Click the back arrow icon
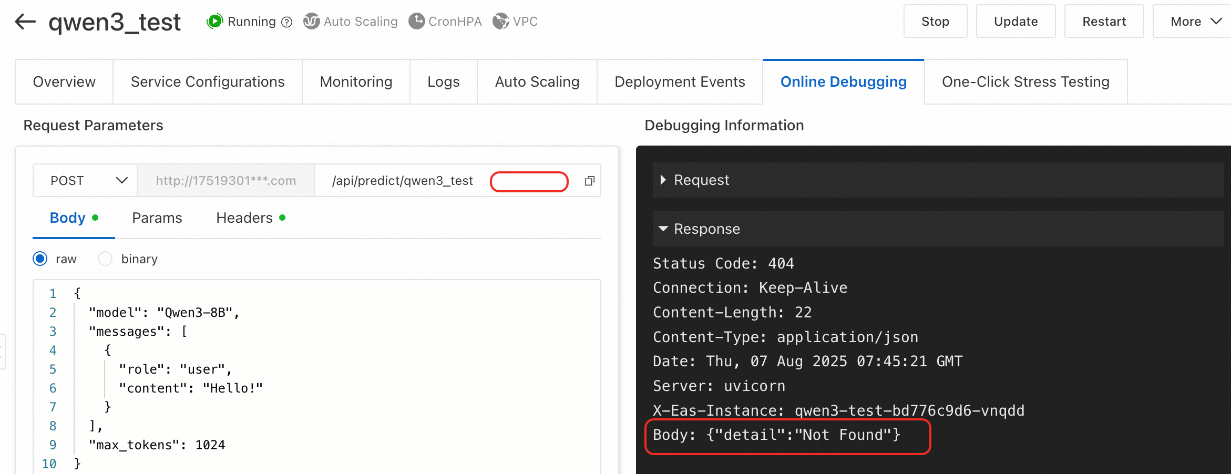Screen dimensions: 1231x474 (x=25, y=22)
